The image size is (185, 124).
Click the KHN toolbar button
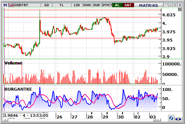tap(87, 5)
